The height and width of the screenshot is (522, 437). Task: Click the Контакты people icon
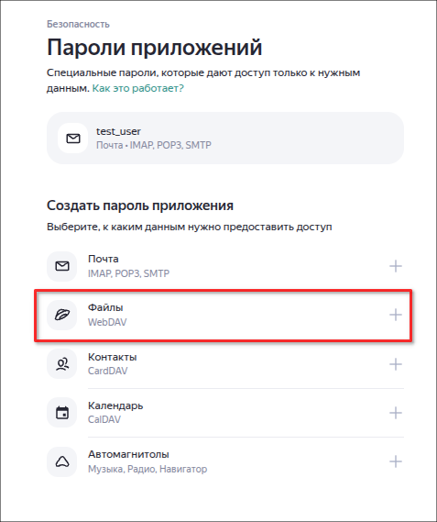[x=62, y=363]
